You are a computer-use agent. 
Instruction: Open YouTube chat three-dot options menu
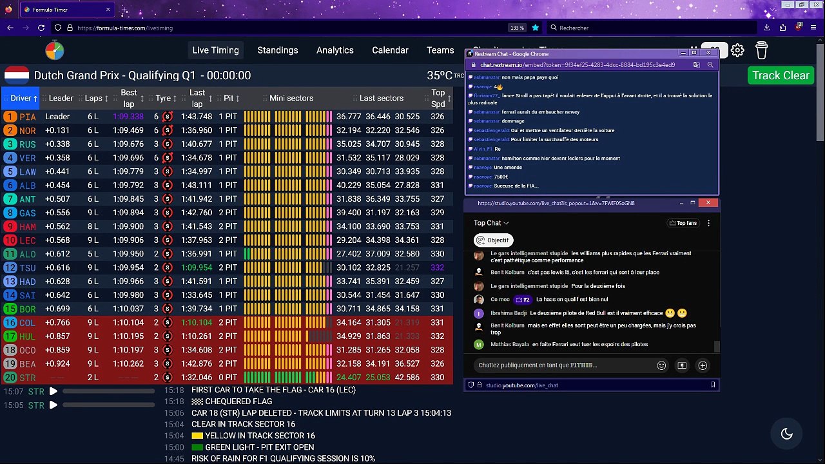[708, 223]
